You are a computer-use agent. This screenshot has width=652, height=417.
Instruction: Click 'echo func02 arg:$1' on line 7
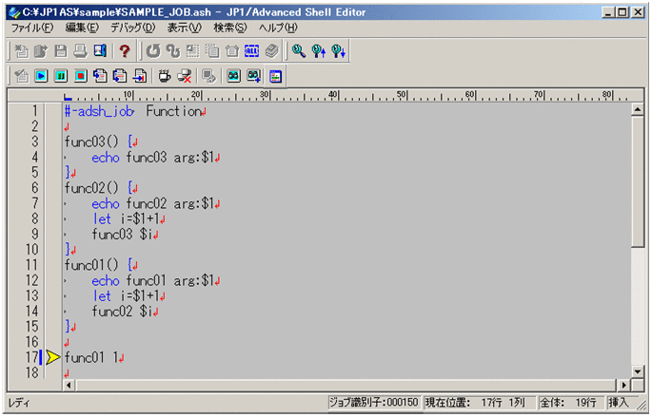[x=152, y=203]
